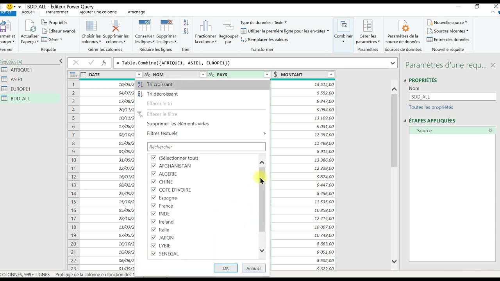The image size is (500, 281).
Task: Uncheck the Espagne checkbox
Action: click(x=154, y=198)
